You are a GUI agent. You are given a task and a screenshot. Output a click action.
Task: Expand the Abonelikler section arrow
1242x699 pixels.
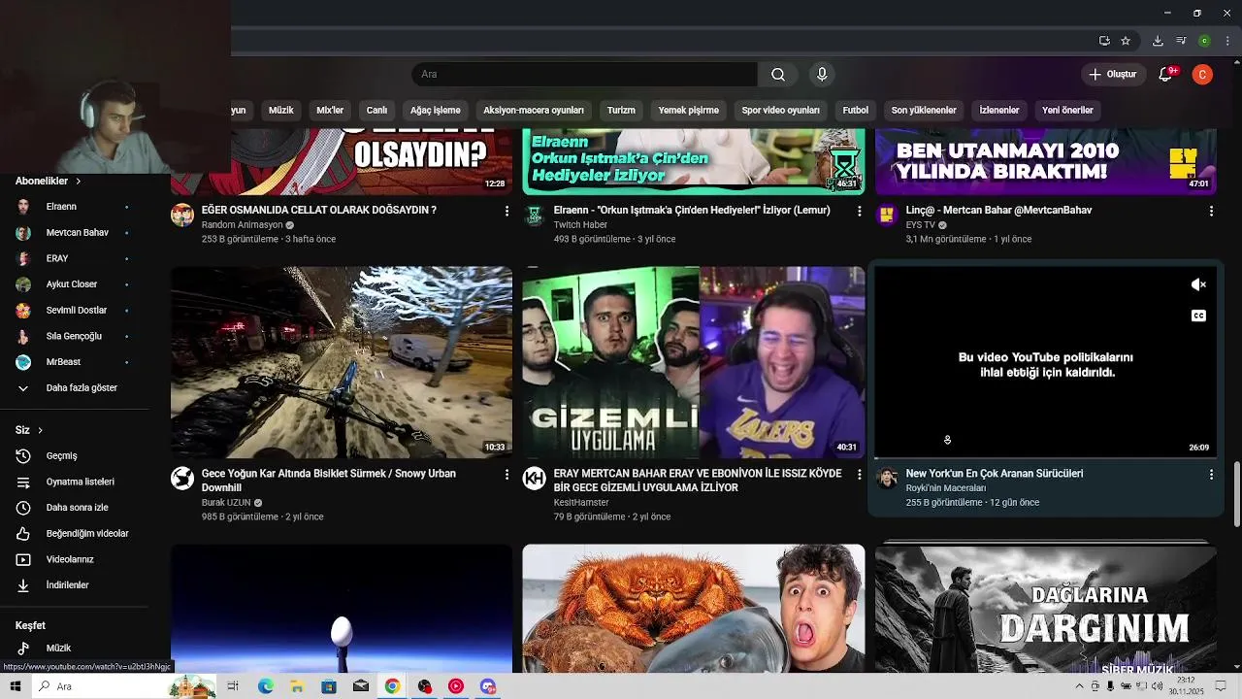point(79,182)
